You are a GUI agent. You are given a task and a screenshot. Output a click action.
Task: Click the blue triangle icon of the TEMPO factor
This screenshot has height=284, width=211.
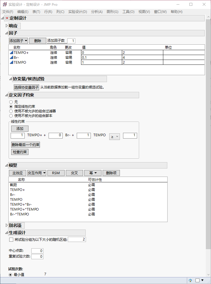pos(11,63)
